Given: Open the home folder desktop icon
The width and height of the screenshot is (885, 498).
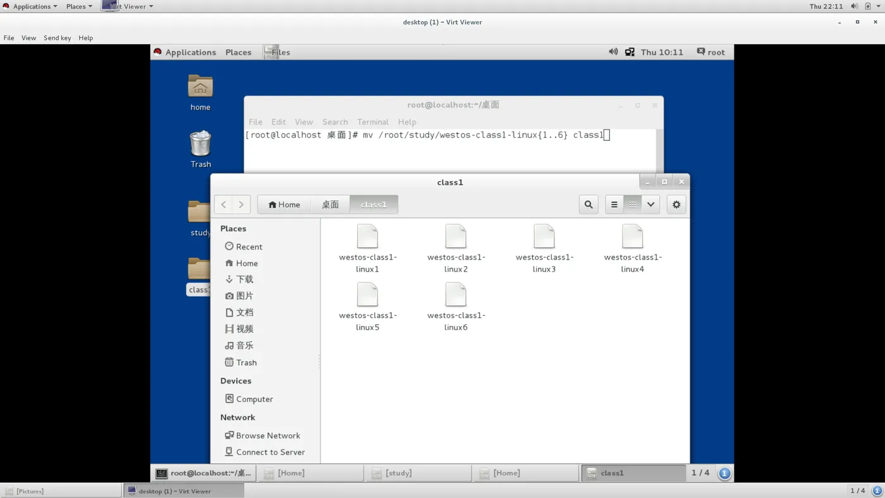Looking at the screenshot, I should pos(200,87).
